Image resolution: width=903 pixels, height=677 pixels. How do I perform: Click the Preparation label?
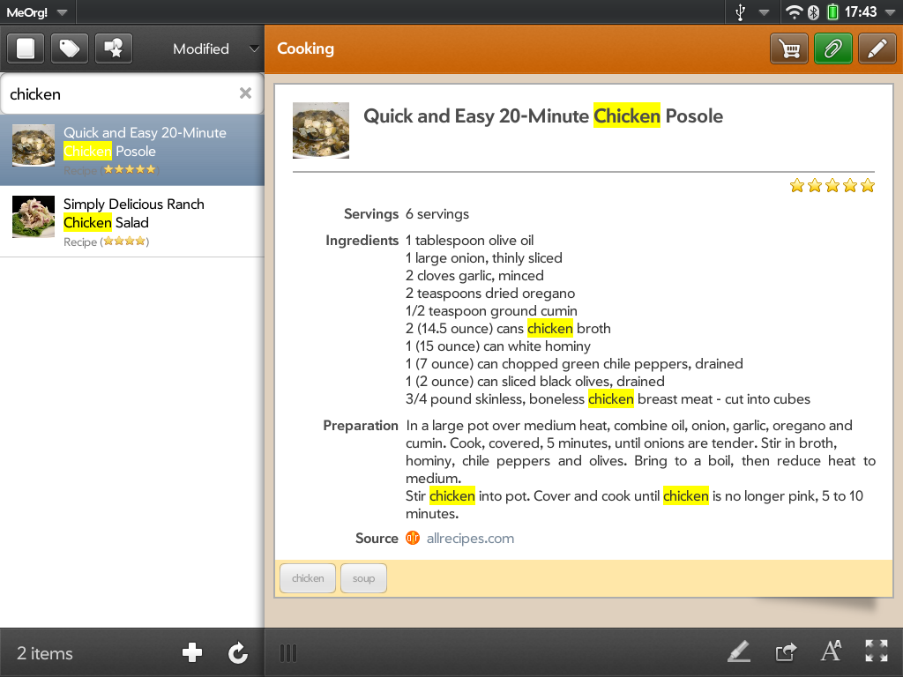click(x=361, y=426)
